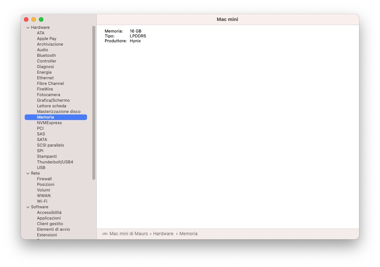Select Ethernet in the sidebar
Image resolution: width=380 pixels, height=267 pixels.
click(x=45, y=78)
